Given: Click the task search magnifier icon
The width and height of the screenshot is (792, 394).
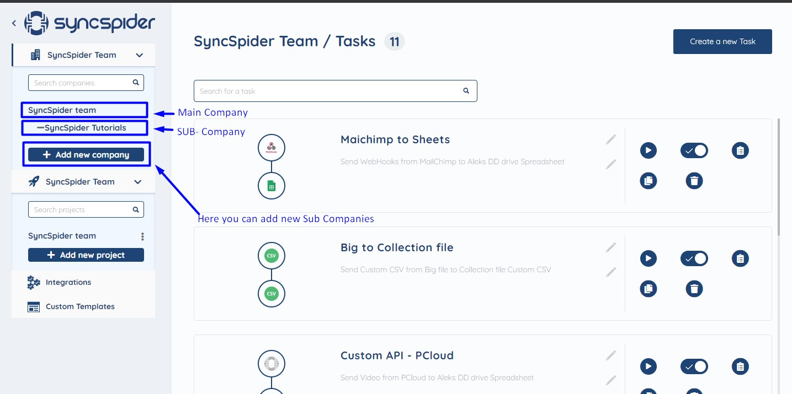Looking at the screenshot, I should (466, 91).
